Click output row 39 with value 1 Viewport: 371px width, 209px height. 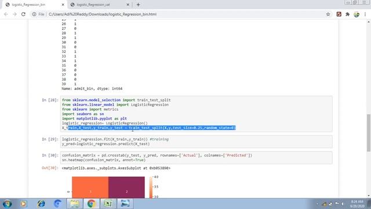69,84
